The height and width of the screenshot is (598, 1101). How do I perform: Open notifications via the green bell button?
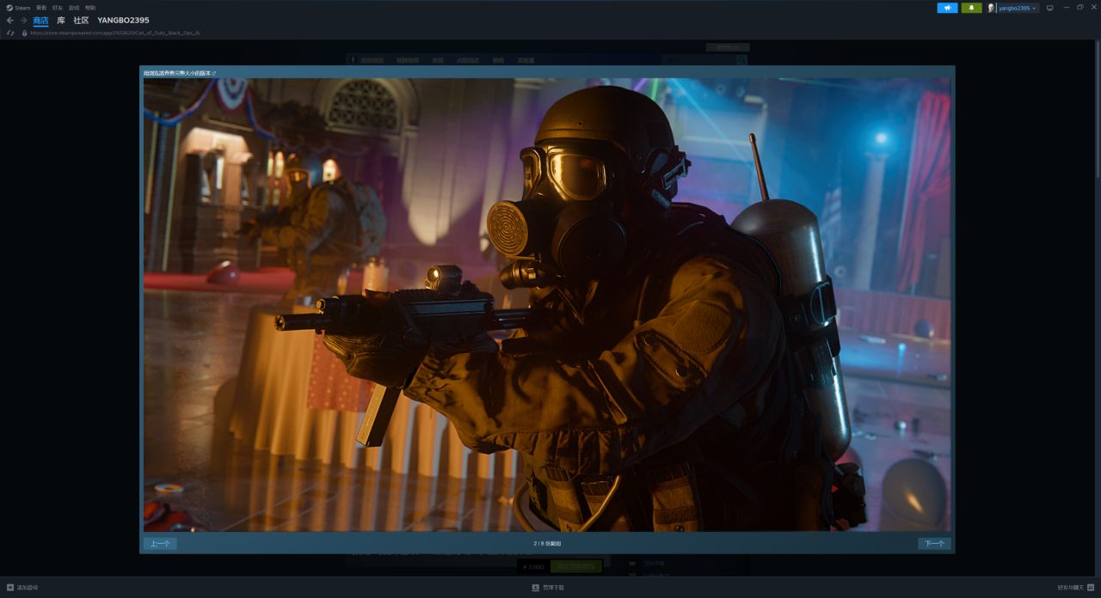coord(971,8)
